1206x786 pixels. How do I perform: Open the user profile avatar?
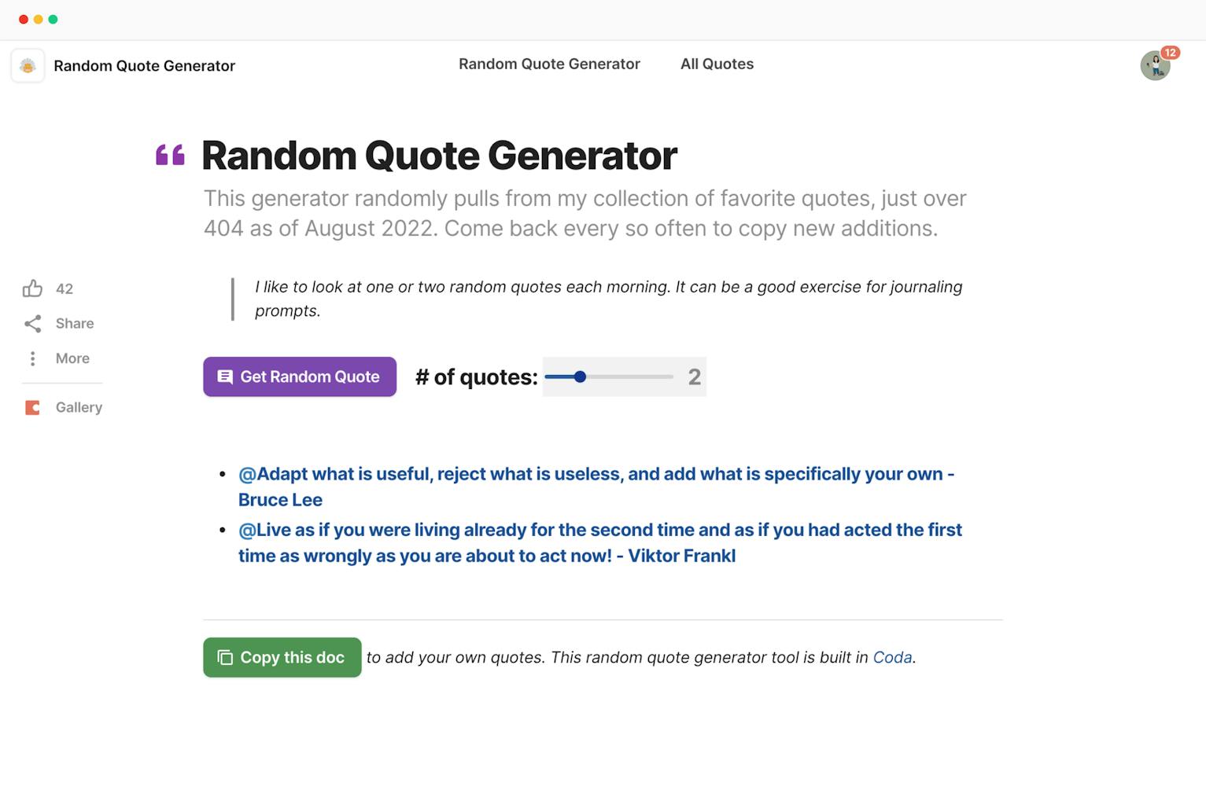coord(1154,67)
